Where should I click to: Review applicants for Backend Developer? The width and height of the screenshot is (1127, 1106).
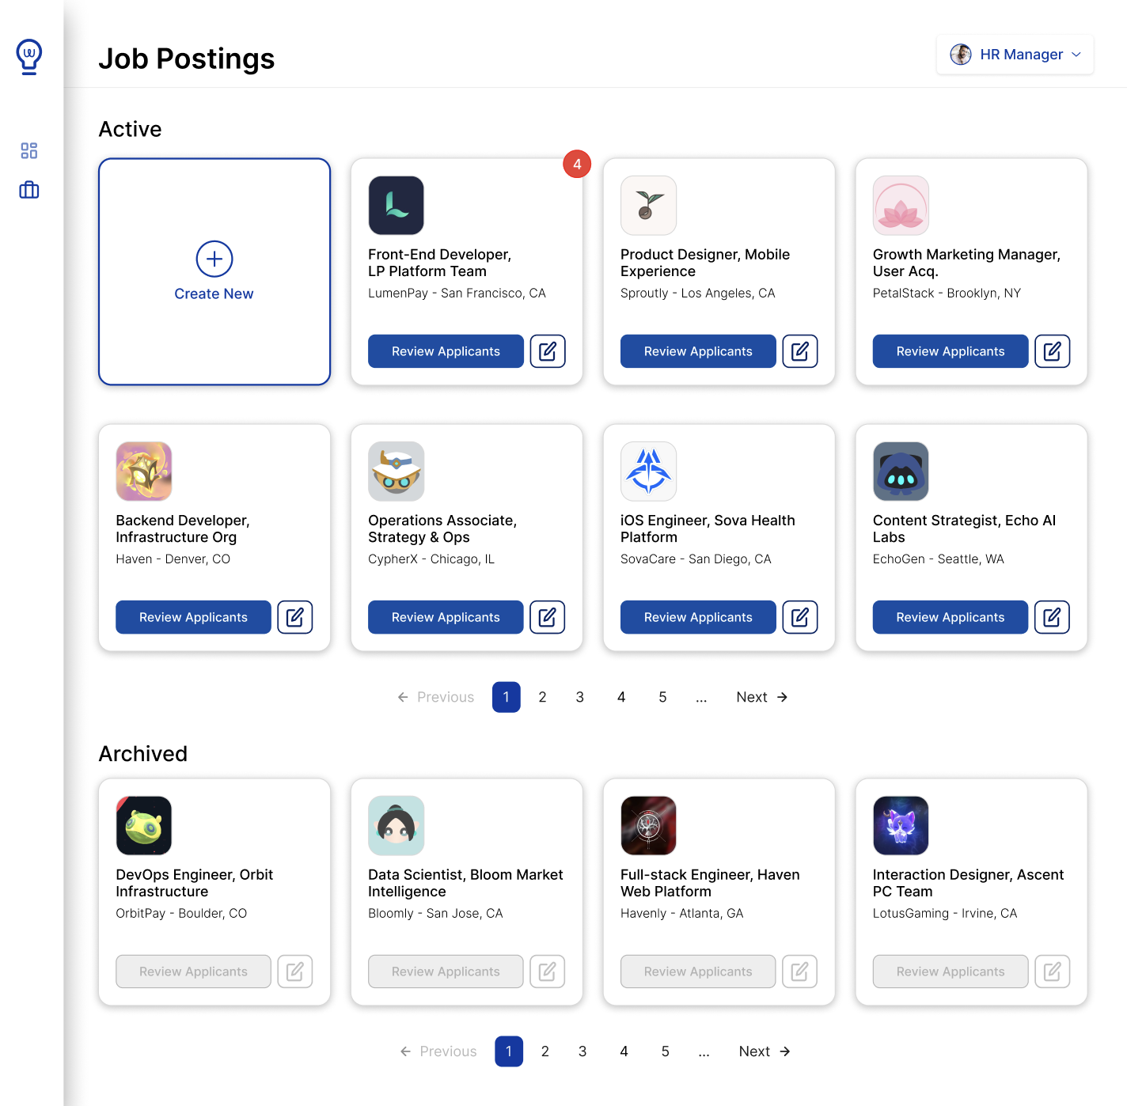[193, 617]
